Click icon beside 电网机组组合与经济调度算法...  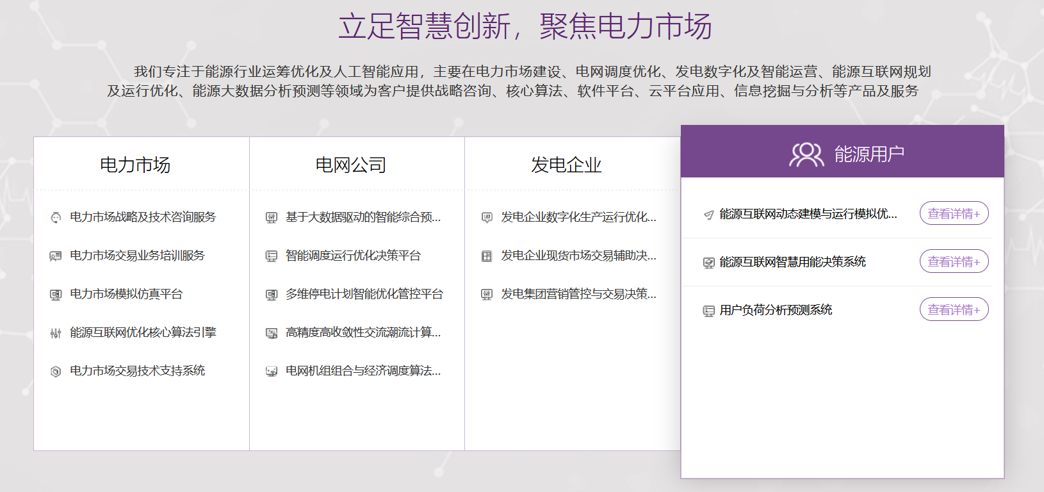(272, 372)
